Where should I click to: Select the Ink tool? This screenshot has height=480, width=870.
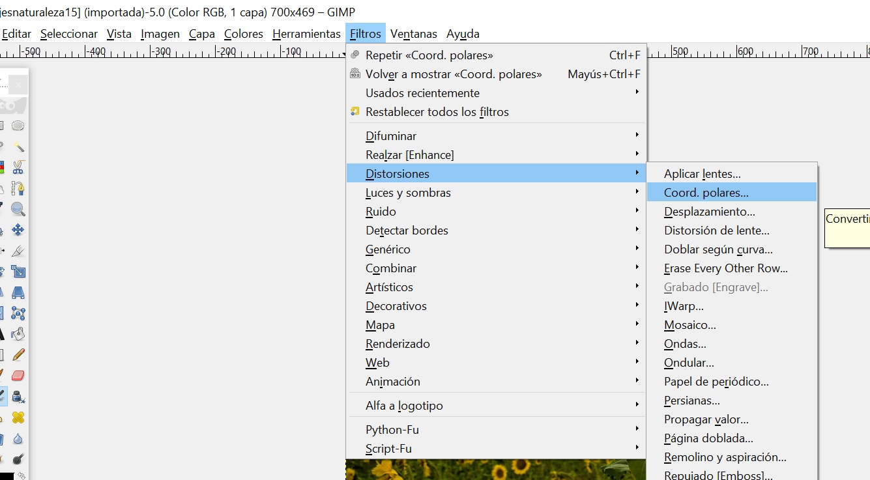tap(18, 397)
